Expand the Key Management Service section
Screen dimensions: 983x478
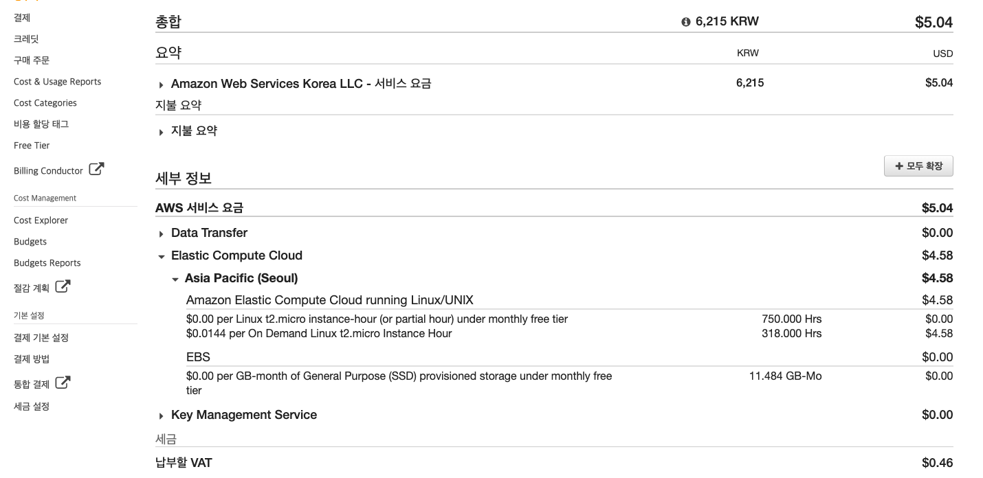pos(162,416)
